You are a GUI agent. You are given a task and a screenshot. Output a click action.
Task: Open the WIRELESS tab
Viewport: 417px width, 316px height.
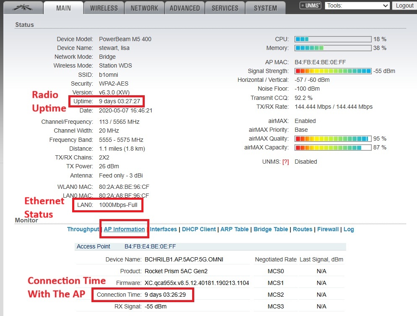point(104,8)
